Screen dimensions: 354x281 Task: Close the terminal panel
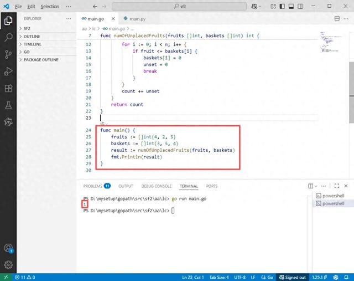click(346, 186)
